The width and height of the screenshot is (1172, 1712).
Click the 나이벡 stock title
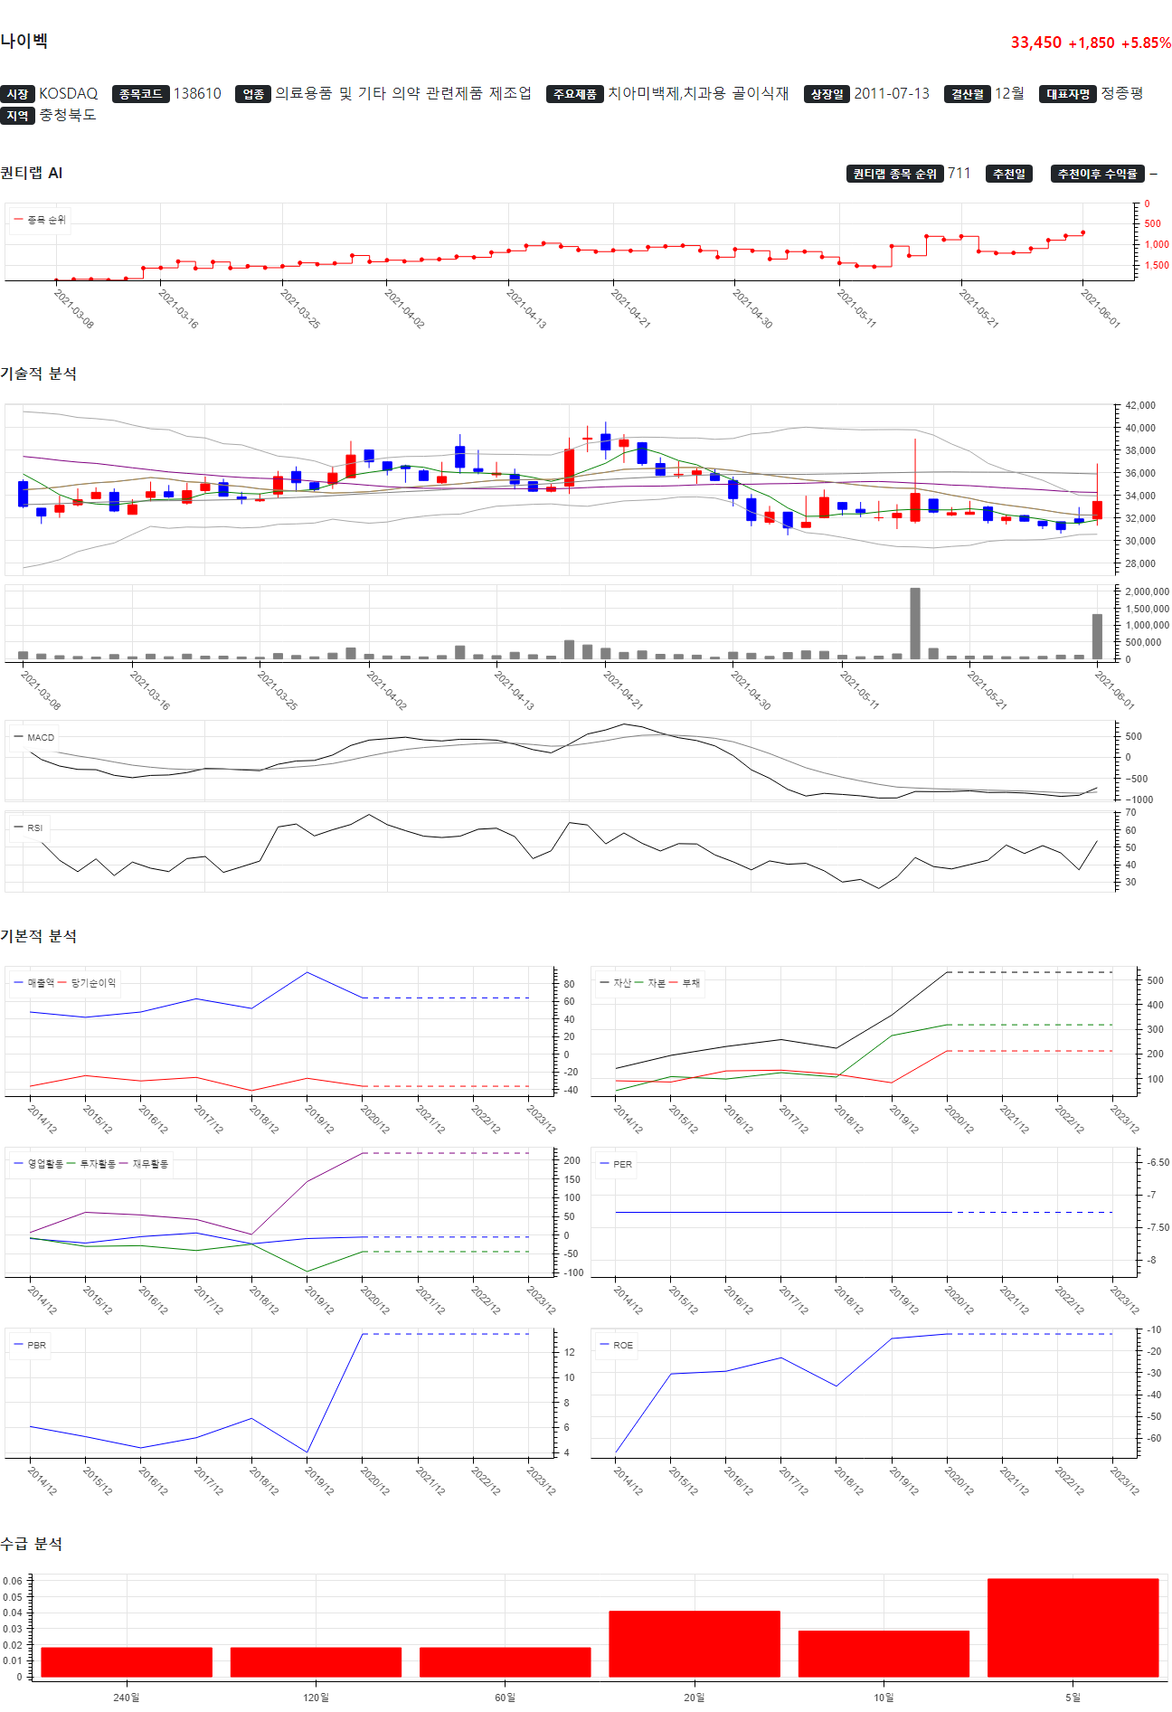pos(24,41)
